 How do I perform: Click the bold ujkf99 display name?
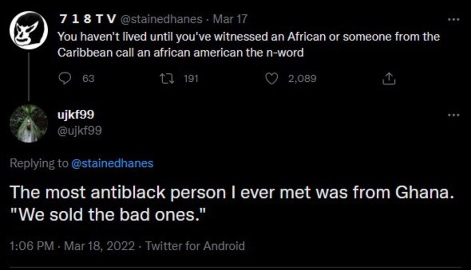click(x=76, y=114)
